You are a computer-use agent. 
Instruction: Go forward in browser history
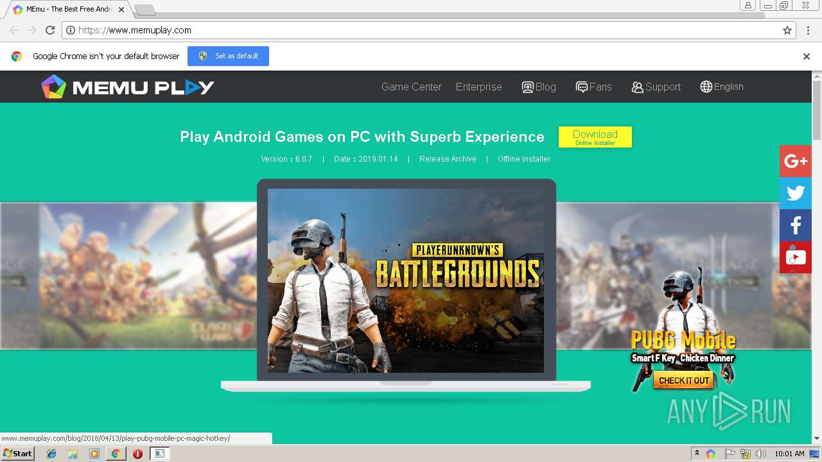tap(32, 30)
